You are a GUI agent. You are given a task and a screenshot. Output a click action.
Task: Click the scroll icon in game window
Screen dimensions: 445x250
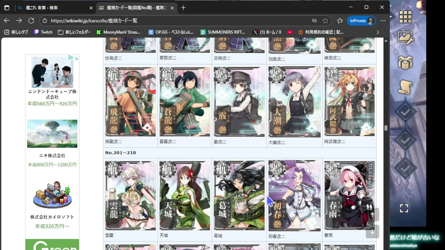click(405, 87)
